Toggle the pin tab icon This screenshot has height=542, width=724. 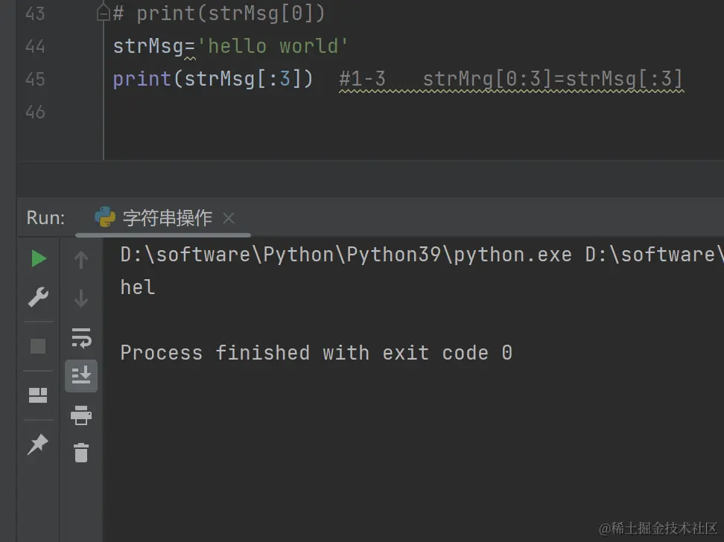(37, 444)
